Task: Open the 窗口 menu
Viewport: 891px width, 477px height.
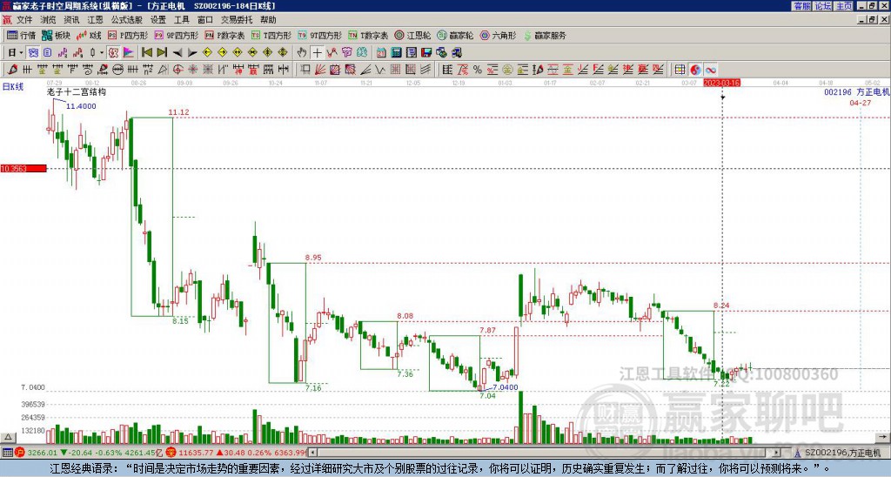Action: click(205, 20)
